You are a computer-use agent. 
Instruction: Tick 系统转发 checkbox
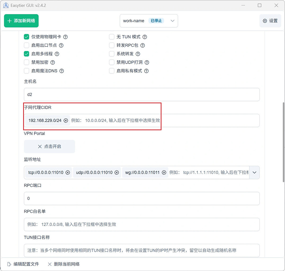[x=111, y=54]
